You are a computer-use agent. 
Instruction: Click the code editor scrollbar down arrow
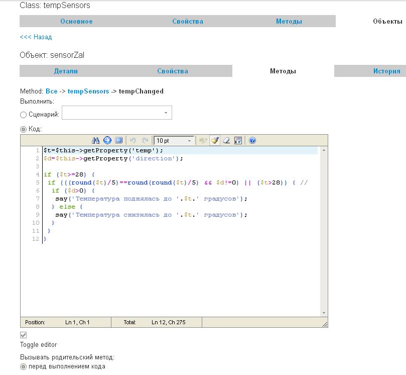[324, 313]
